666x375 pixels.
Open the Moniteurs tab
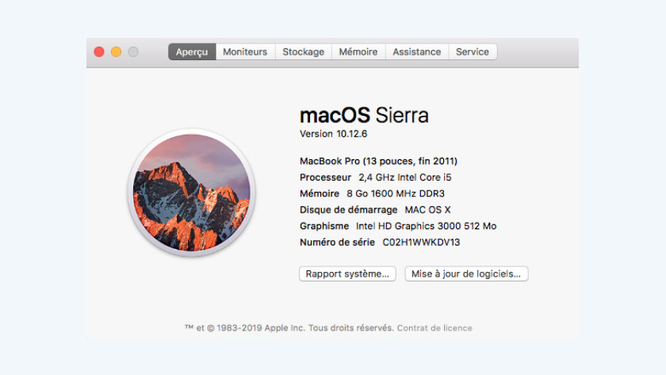(x=245, y=52)
